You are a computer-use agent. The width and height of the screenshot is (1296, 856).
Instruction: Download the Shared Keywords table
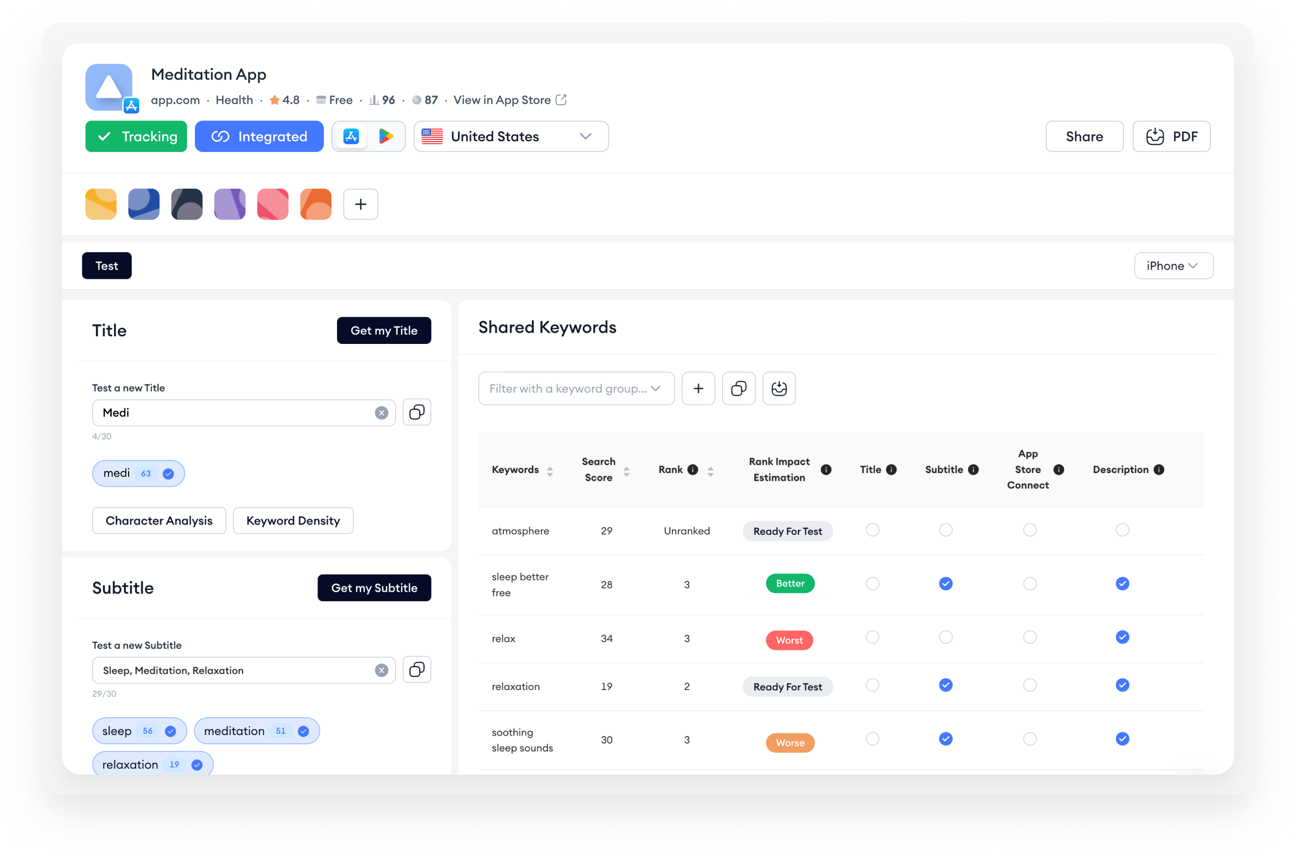pos(779,389)
